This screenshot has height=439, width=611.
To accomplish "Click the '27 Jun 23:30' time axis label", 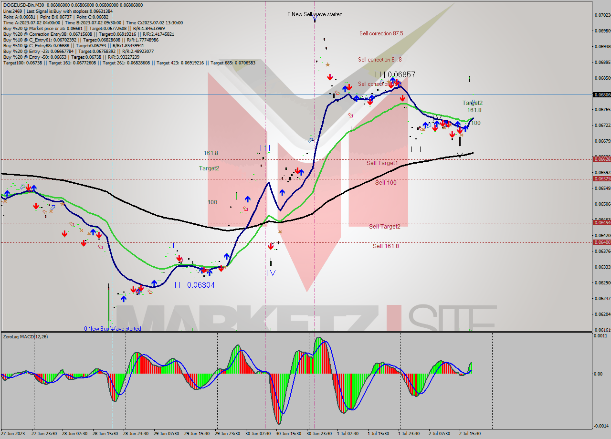I will [44, 434].
